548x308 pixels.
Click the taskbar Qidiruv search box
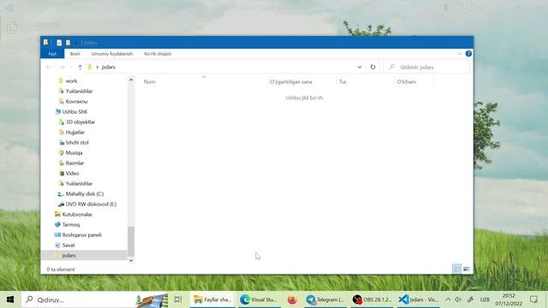[x=95, y=299]
